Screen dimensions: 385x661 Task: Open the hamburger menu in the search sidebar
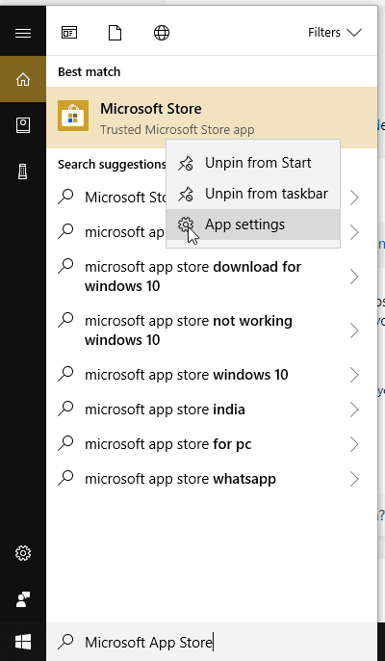pos(23,33)
